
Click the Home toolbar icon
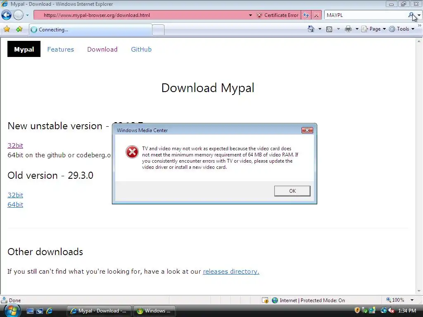pyautogui.click(x=311, y=29)
